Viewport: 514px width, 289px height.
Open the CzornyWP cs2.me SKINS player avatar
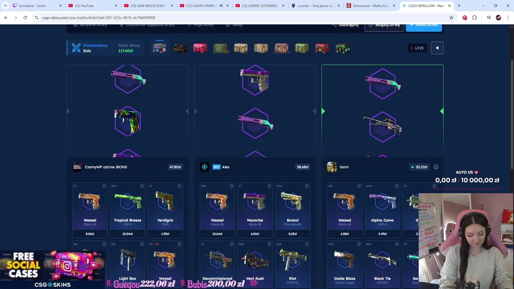[x=77, y=167]
